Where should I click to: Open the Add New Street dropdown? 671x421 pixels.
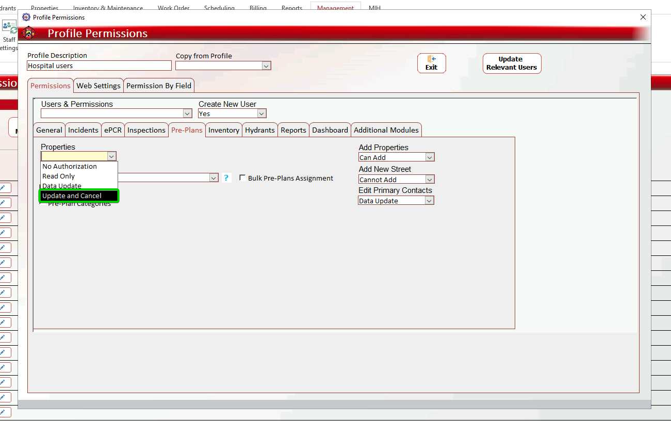tap(430, 180)
